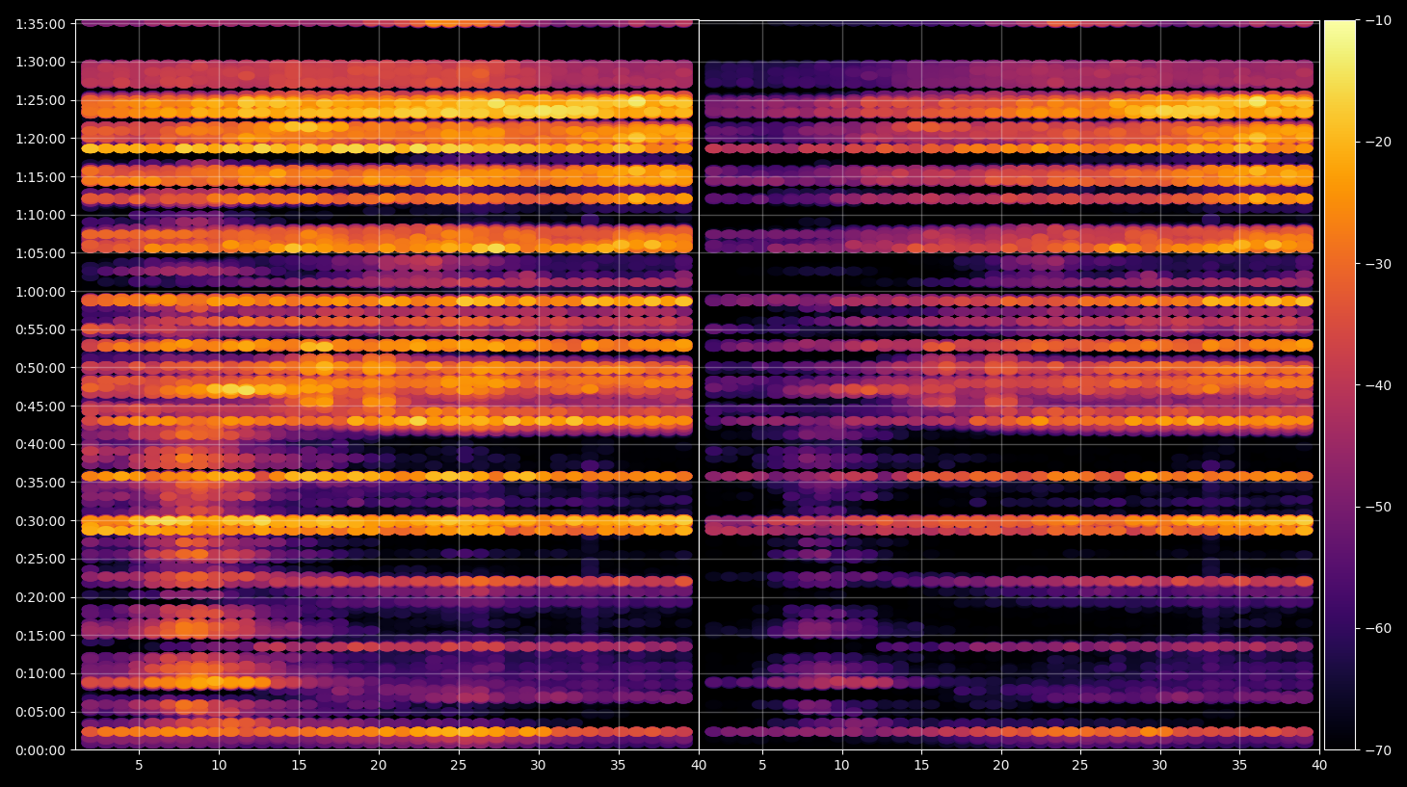Viewport: 1407px width, 787px height.
Task: Click the 0:30:00 time axis label
Action: click(x=40, y=521)
